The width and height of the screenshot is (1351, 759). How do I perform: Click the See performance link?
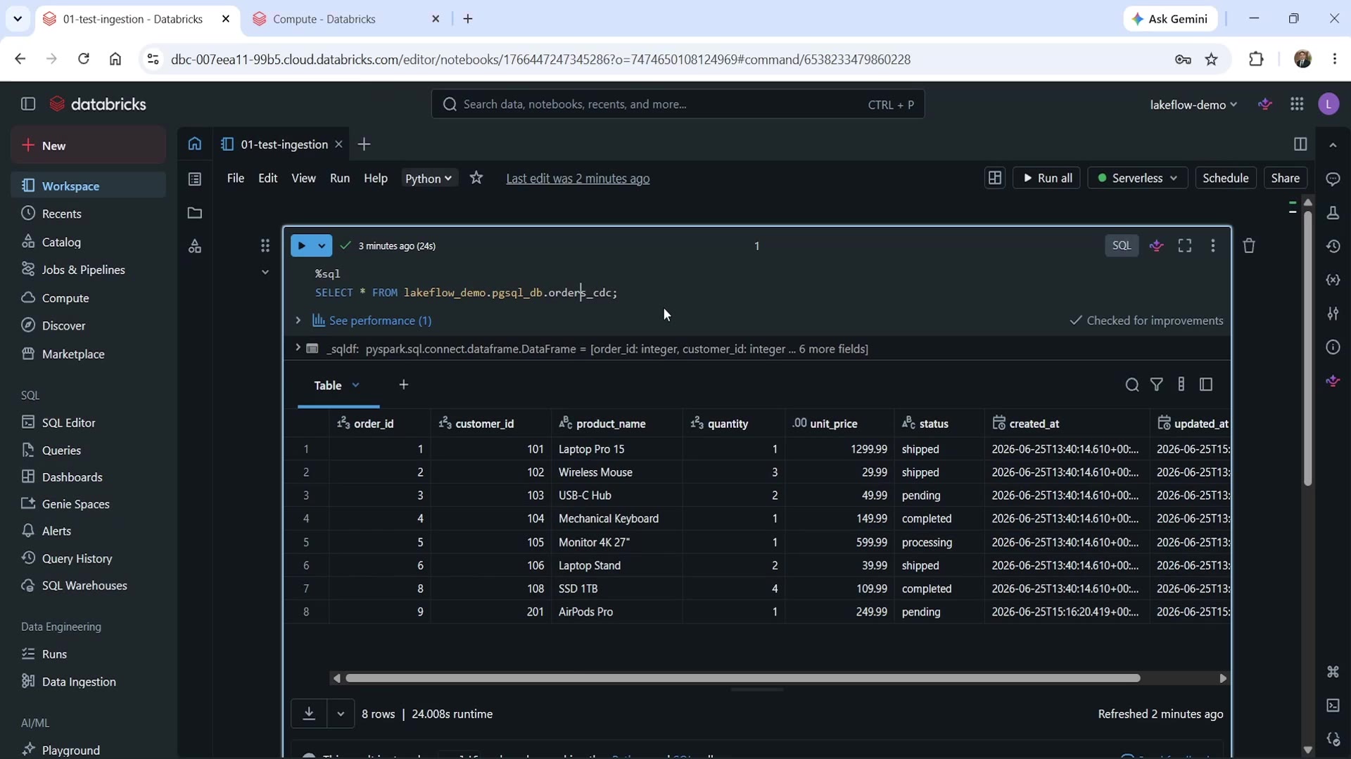coord(380,320)
